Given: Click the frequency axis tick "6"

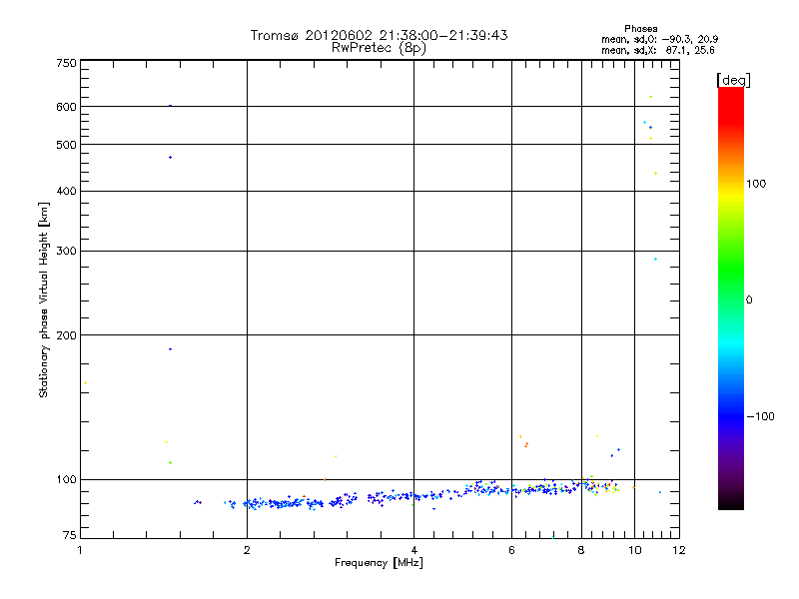Looking at the screenshot, I should [x=511, y=550].
